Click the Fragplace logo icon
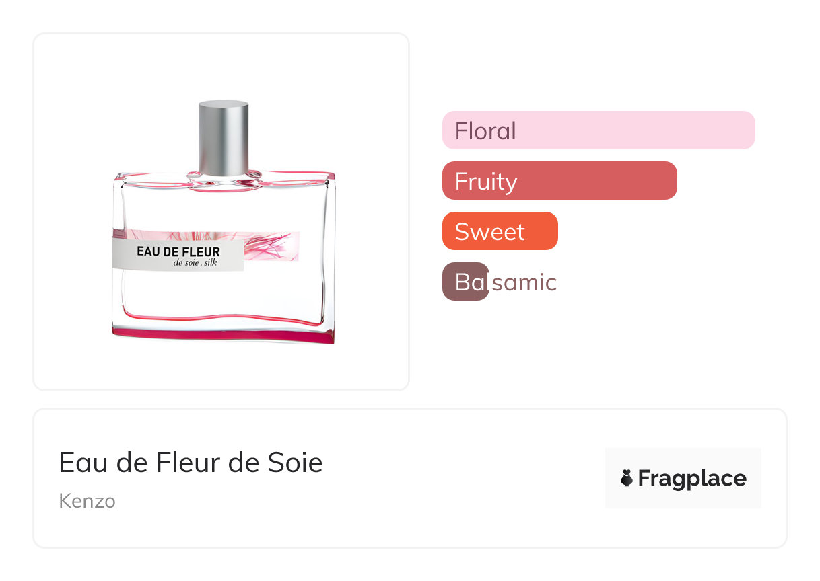 pos(627,479)
